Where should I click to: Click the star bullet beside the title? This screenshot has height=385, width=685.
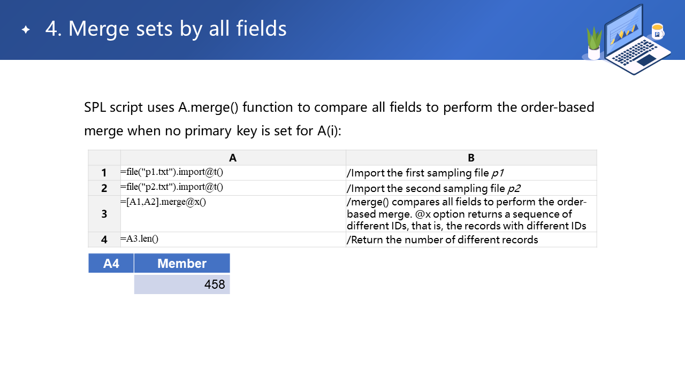click(x=26, y=30)
